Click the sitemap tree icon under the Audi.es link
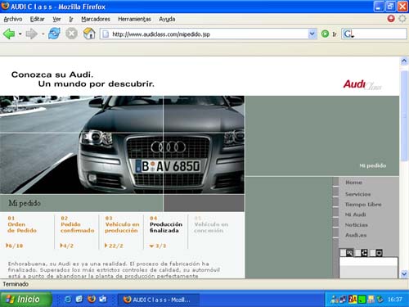Screen dimensions: 409x307 364,253
